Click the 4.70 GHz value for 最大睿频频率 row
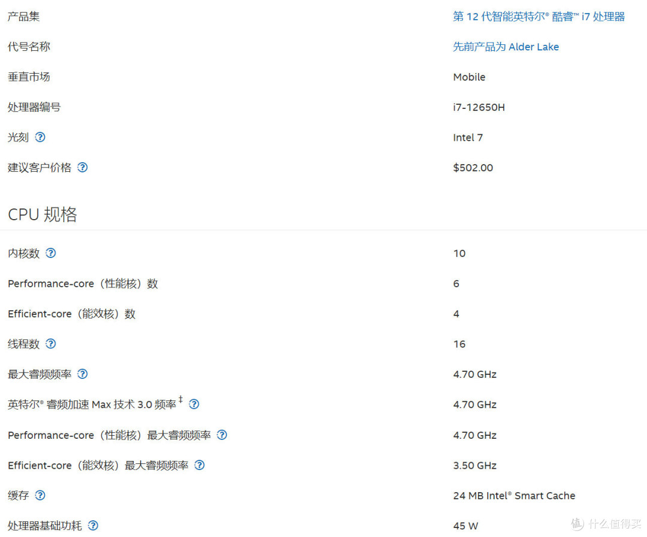 coord(474,374)
